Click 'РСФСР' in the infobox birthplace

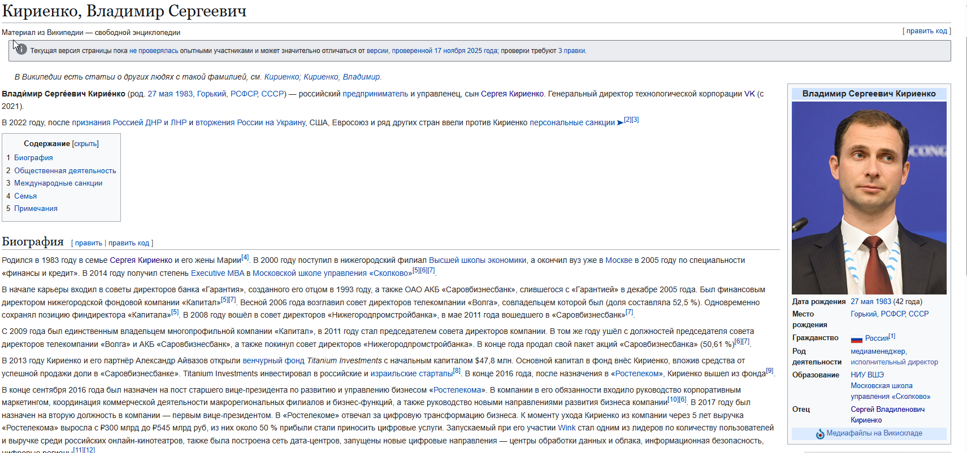(894, 314)
